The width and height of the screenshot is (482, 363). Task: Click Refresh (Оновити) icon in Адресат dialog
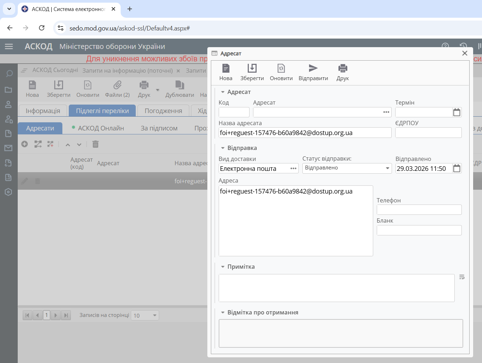(x=281, y=68)
